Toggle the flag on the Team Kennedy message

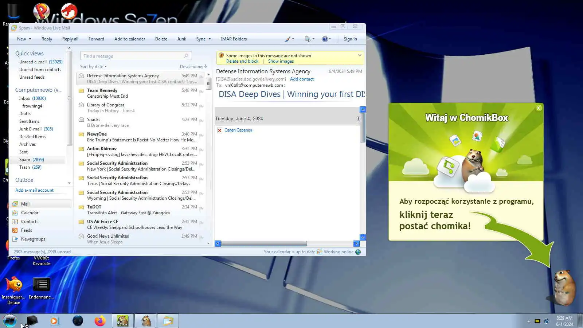coord(201,92)
